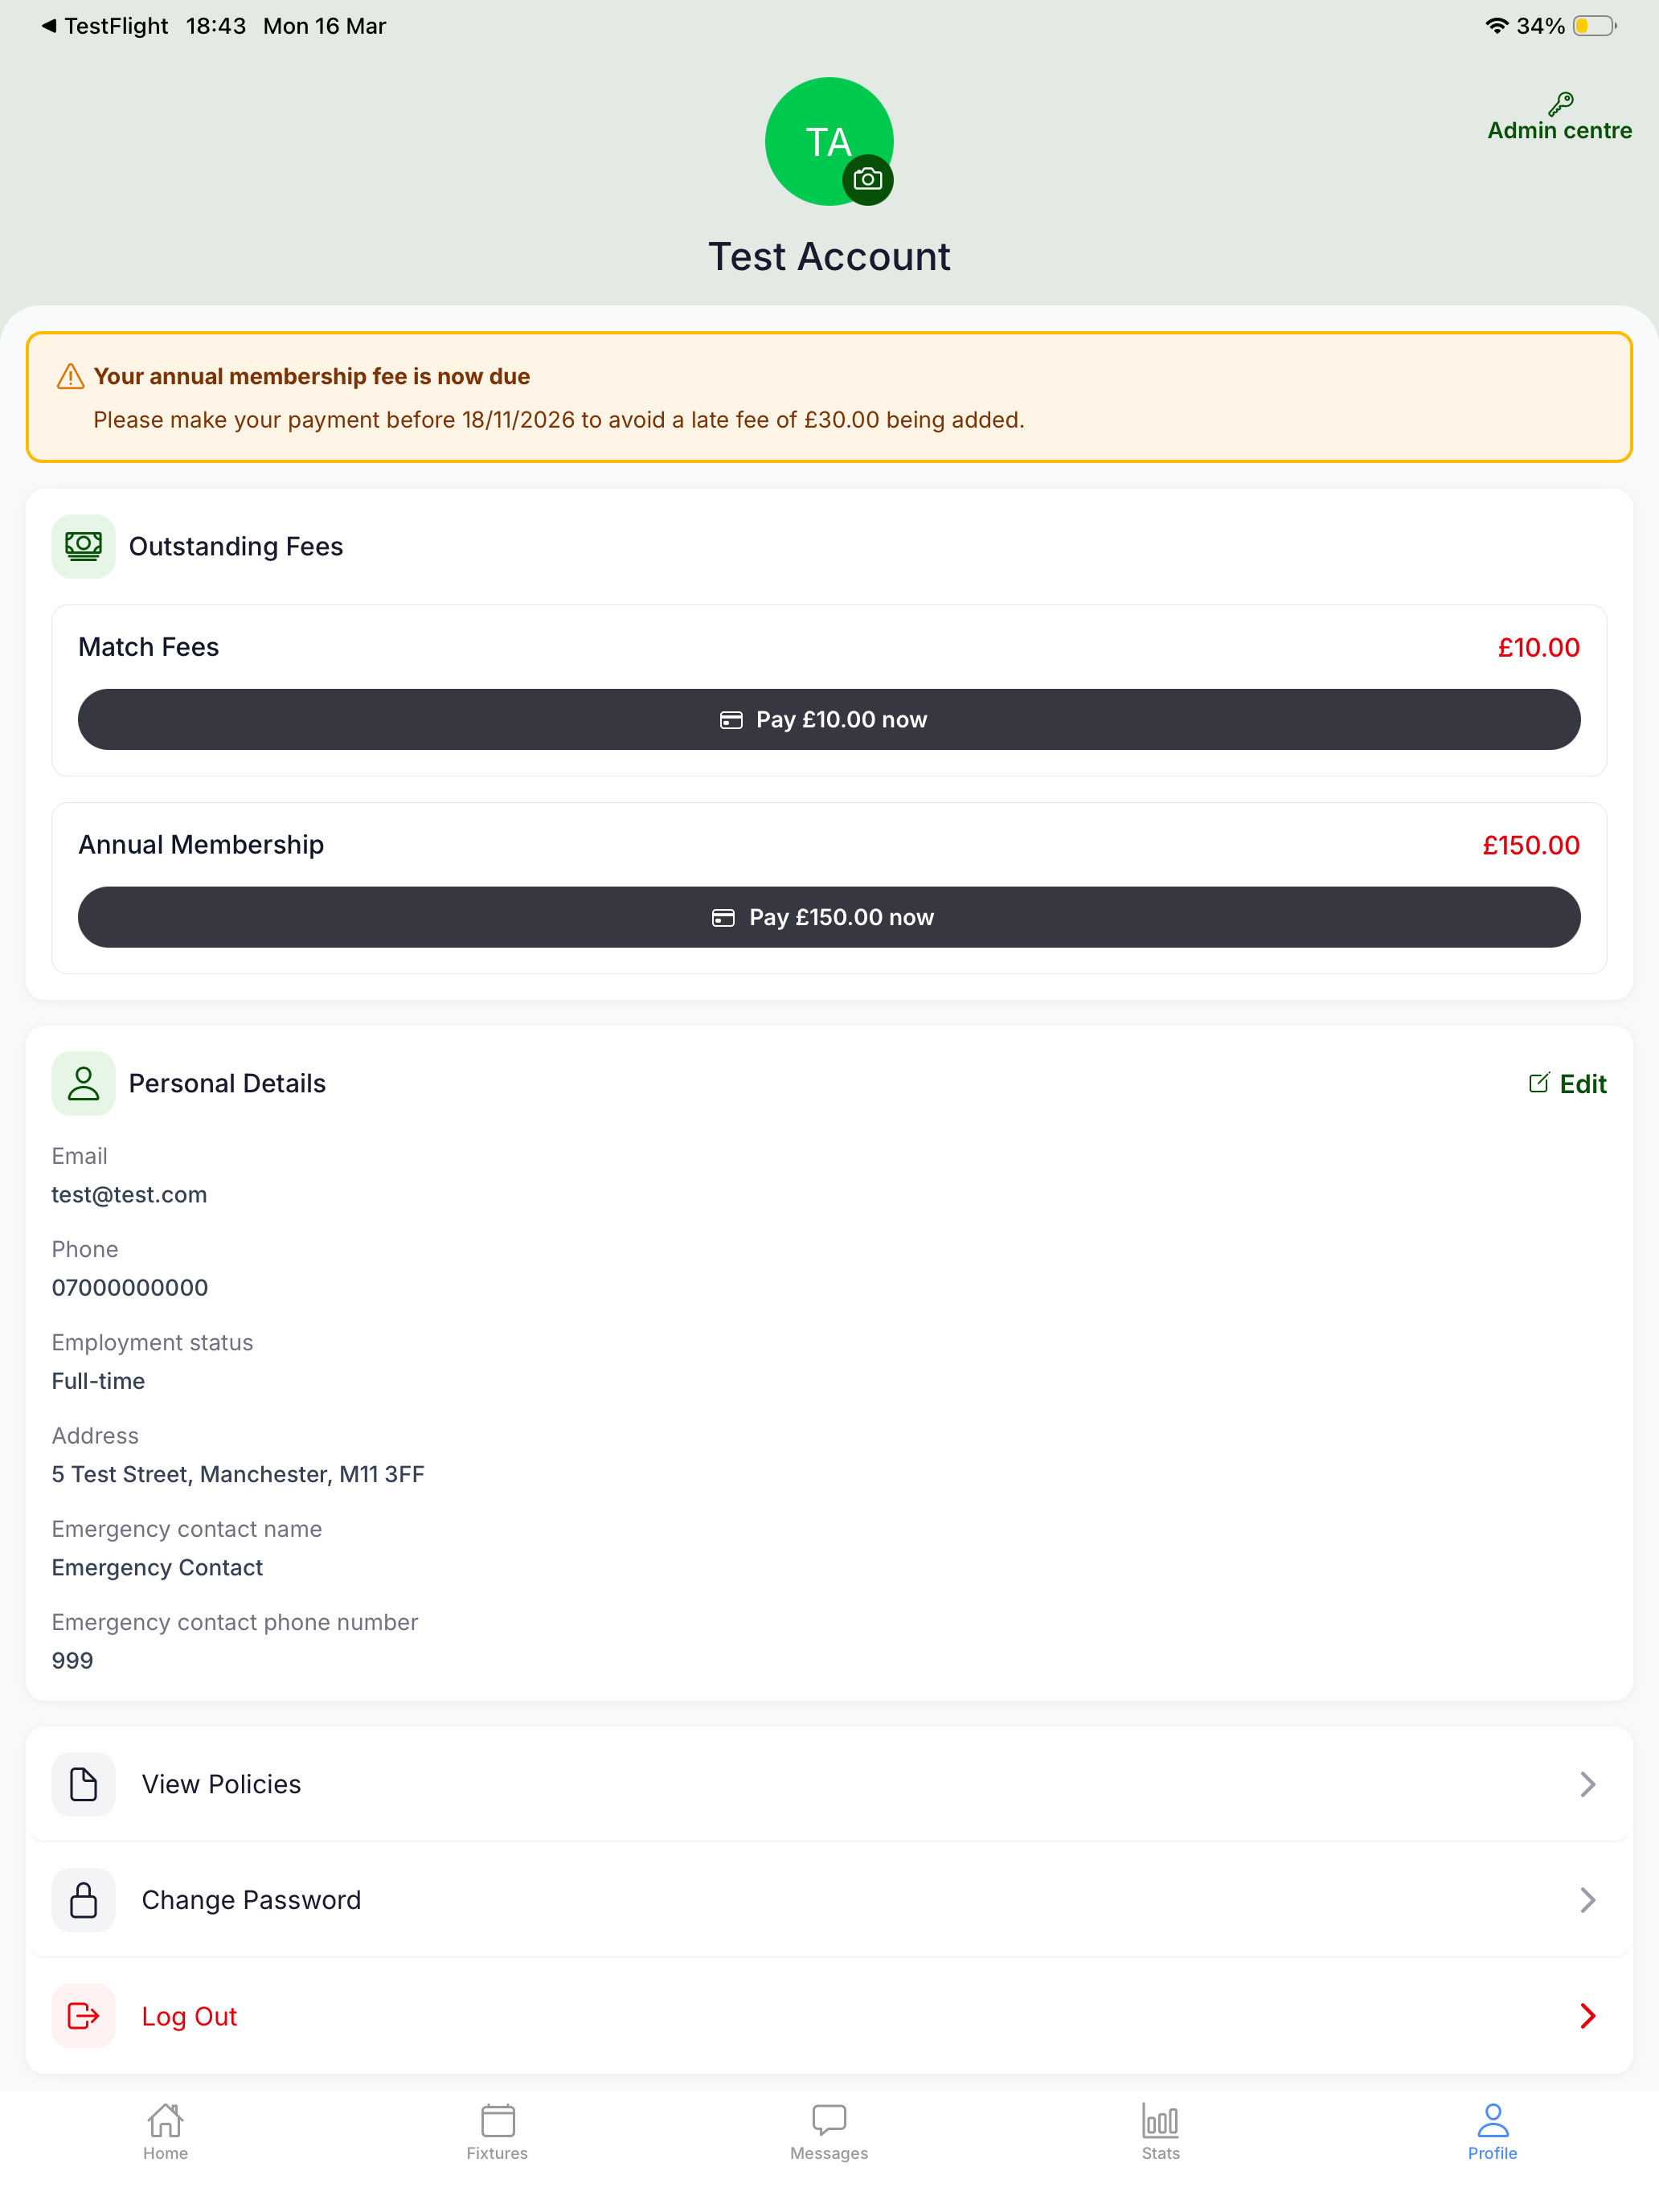Tap the warning triangle in the fee banner
The height and width of the screenshot is (2212, 1659).
tap(70, 376)
